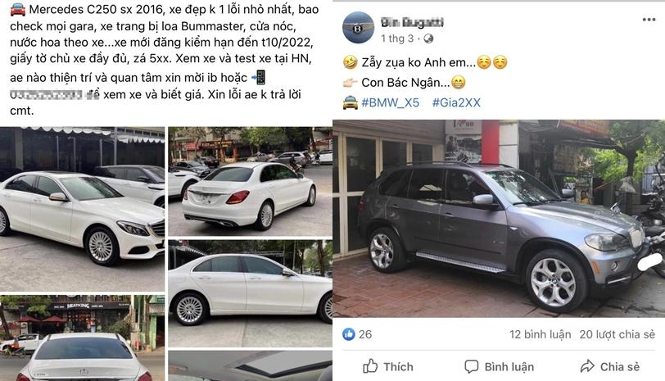665x381 pixels.
Task: Open the #Gia2XX hashtag
Action: (456, 102)
